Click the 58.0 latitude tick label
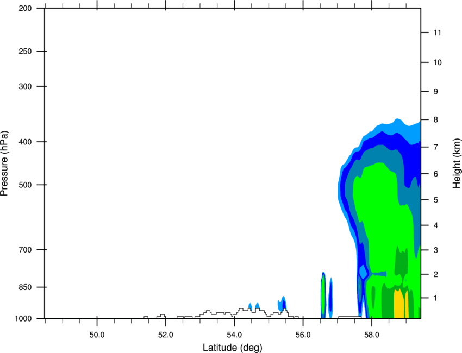The width and height of the screenshot is (462, 353). coord(372,335)
